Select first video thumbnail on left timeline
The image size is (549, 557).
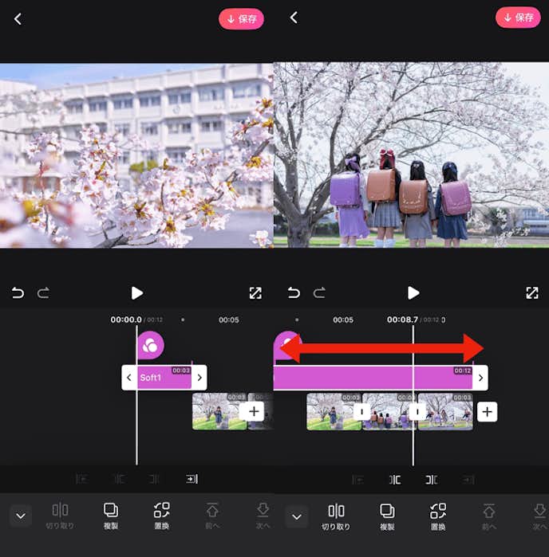tap(219, 411)
